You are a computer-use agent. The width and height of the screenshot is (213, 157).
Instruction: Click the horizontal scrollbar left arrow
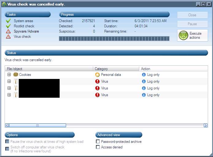pyautogui.click(x=7, y=125)
